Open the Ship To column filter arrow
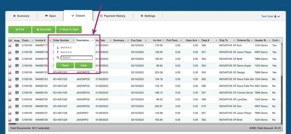Screen dimensions: 291x134 234,40
